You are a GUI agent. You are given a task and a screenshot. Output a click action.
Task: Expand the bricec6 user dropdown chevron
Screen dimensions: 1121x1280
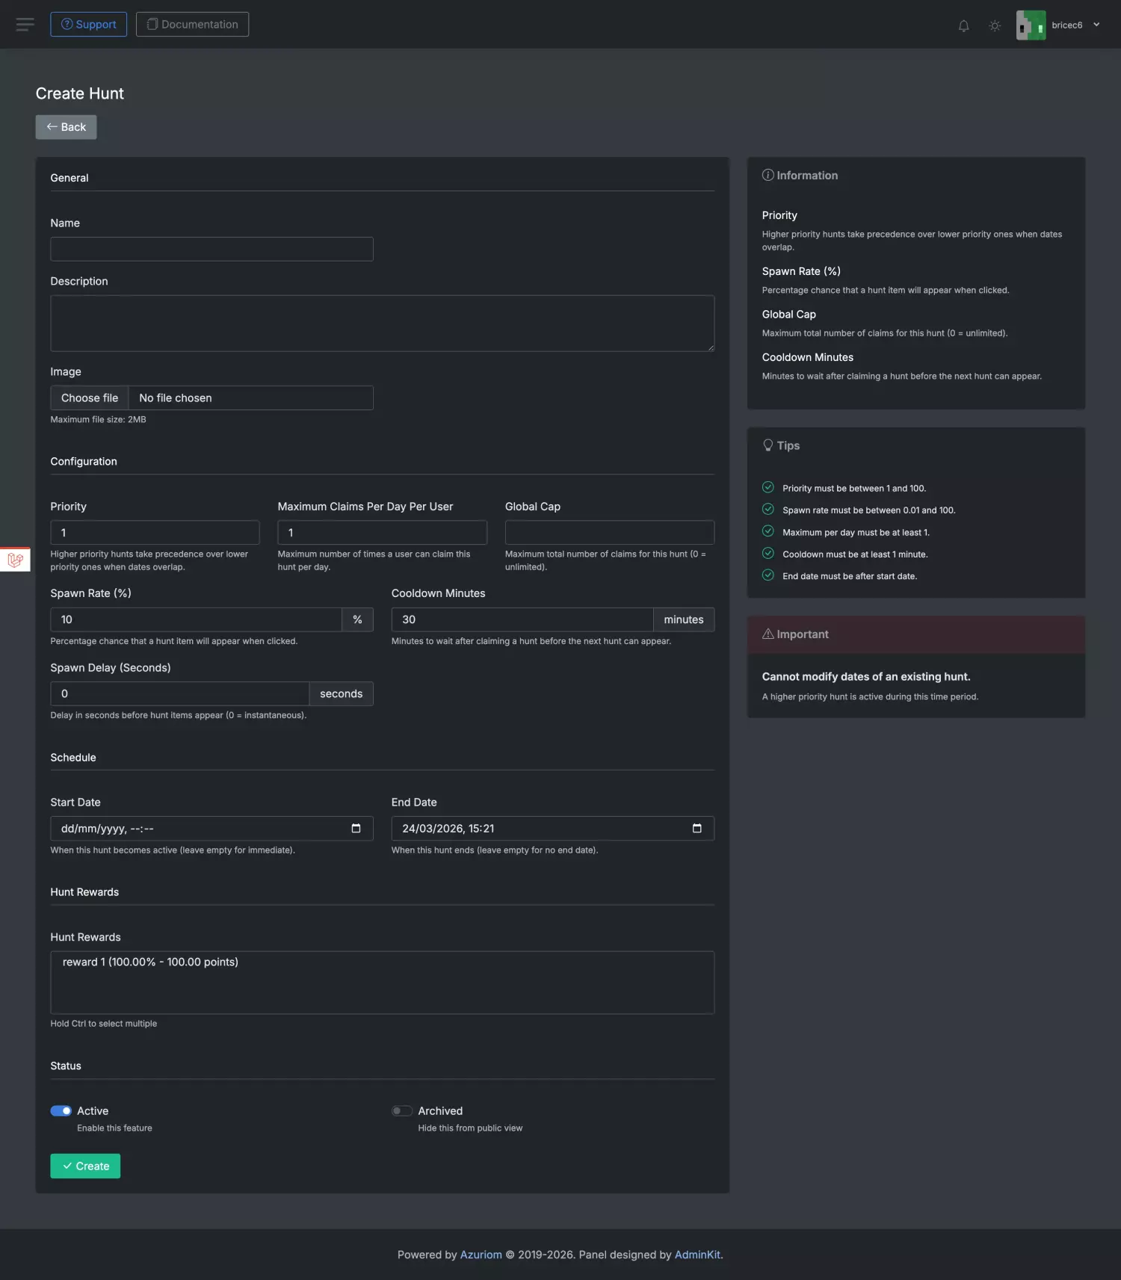pos(1096,25)
